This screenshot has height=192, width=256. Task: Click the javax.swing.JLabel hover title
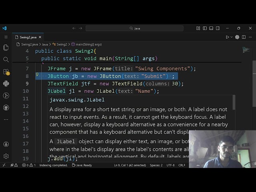tap(77, 100)
